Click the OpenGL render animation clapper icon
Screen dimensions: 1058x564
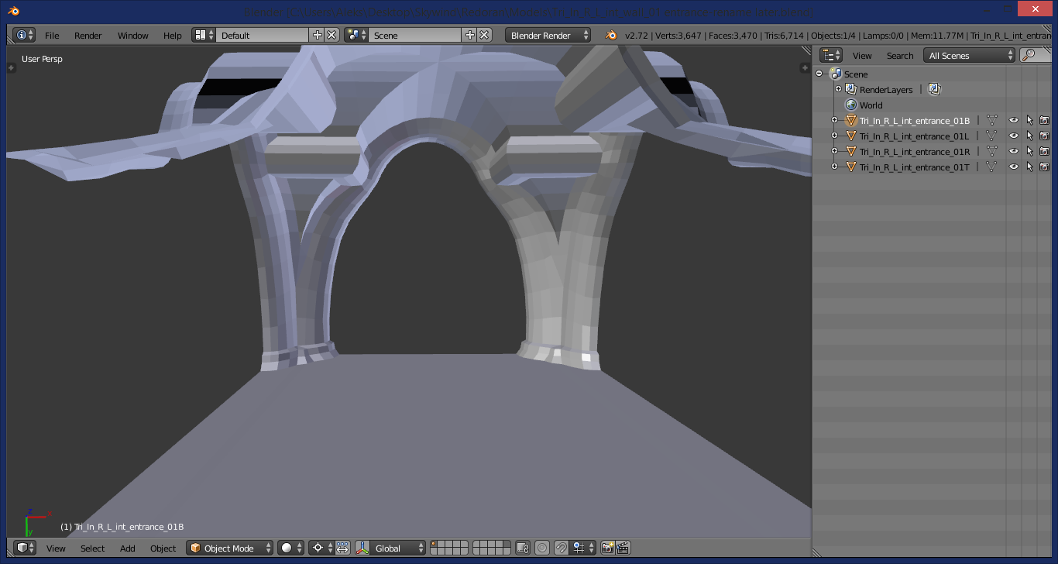pos(623,548)
